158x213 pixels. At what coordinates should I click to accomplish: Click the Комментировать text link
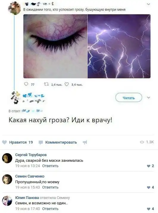(x=61, y=142)
